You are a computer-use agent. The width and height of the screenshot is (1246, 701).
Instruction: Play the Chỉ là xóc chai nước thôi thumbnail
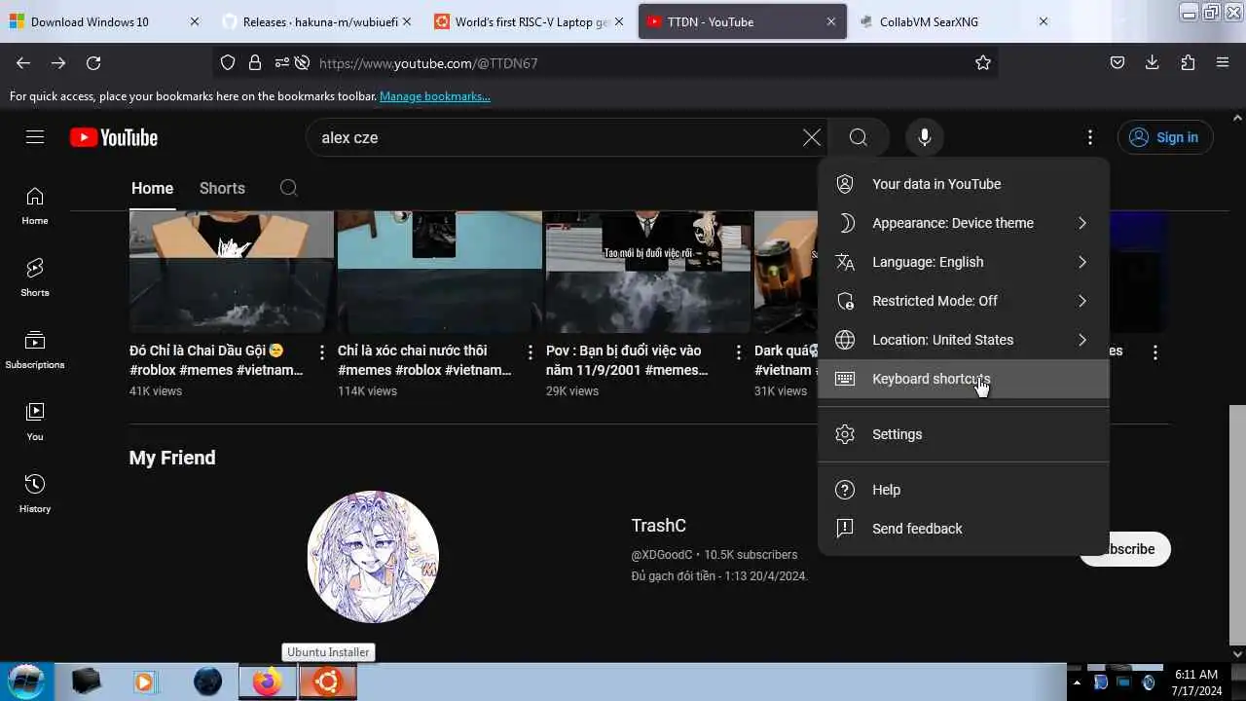click(440, 272)
